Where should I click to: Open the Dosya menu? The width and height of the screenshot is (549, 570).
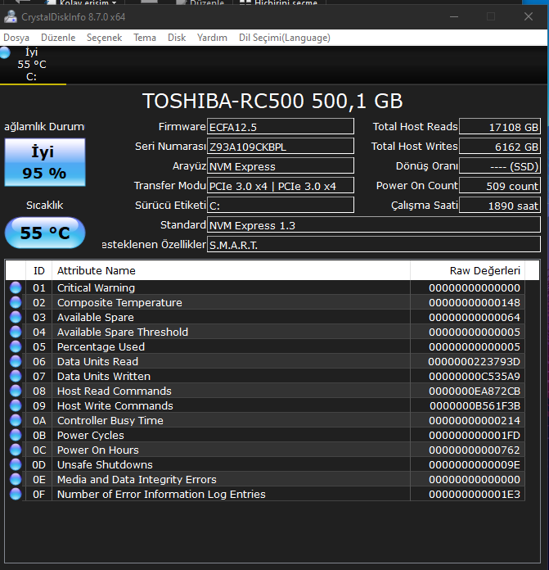[16, 38]
